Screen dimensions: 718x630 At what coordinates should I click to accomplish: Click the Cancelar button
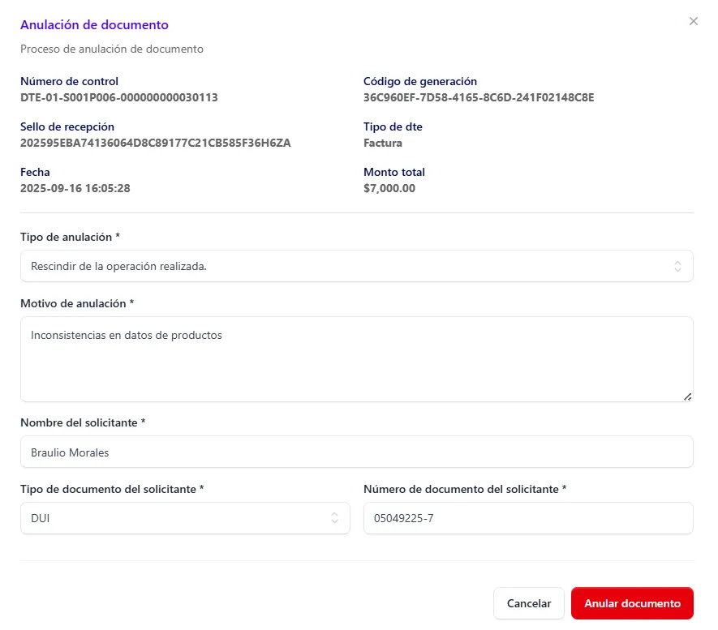528,603
